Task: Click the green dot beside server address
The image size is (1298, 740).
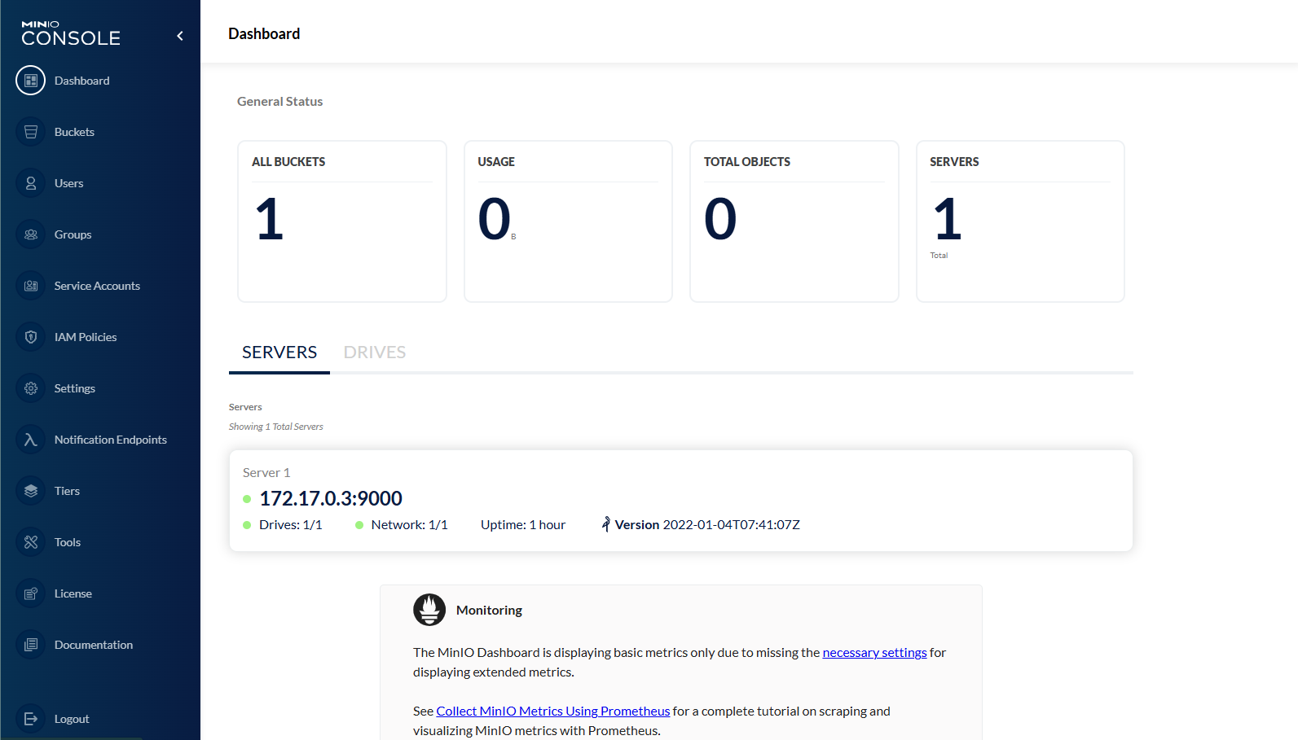Action: point(247,499)
